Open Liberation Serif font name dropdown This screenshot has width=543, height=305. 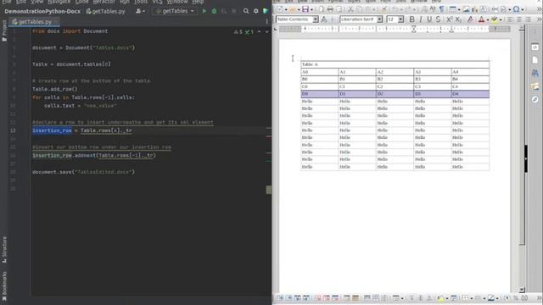[x=379, y=19]
